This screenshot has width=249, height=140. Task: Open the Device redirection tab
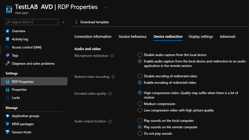(x=168, y=37)
